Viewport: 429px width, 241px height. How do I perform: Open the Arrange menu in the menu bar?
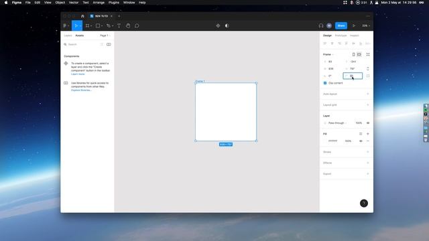pos(99,3)
